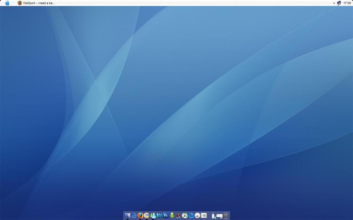The width and height of the screenshot is (353, 220).
Task: Open the QuickTime player dock icon
Action: point(191,216)
